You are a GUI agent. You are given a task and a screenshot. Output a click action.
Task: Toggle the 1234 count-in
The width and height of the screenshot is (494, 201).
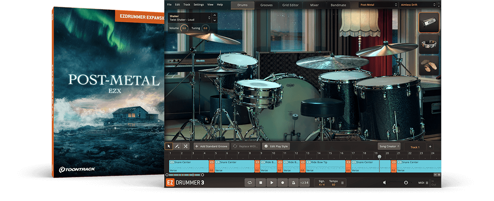pos(304,182)
